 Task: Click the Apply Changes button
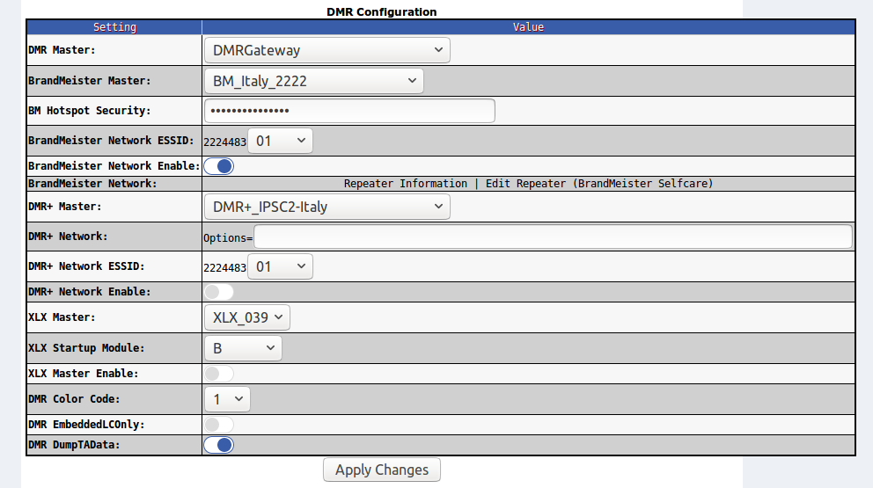pyautogui.click(x=382, y=470)
